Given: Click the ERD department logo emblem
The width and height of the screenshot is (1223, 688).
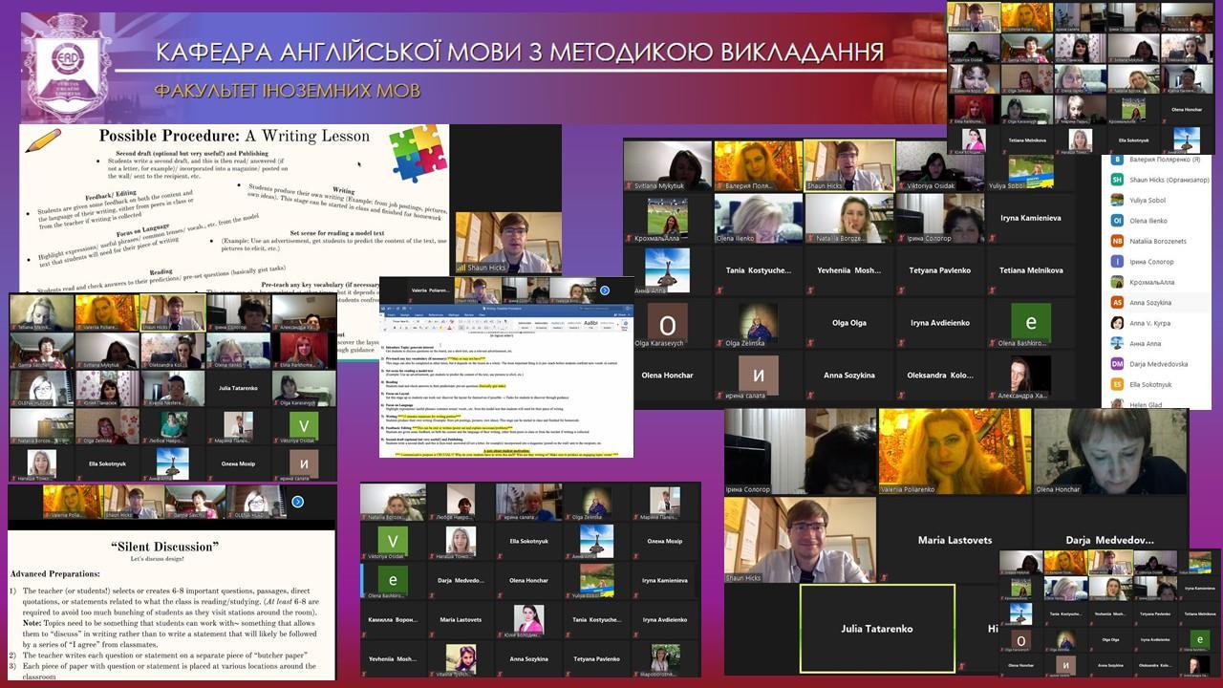Looking at the screenshot, I should (66, 70).
